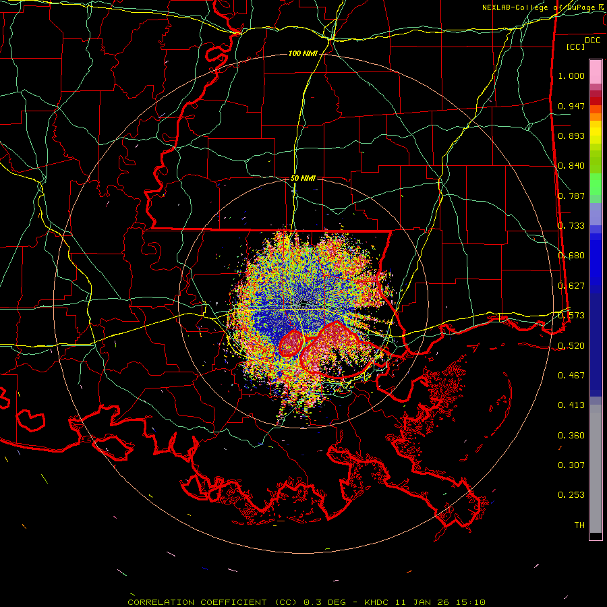Select the 0.680 scale value

coord(571,256)
